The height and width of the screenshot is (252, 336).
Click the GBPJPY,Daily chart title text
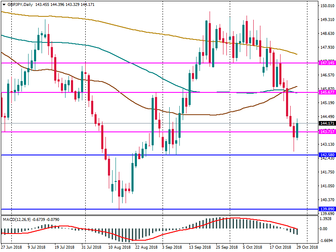[19, 4]
